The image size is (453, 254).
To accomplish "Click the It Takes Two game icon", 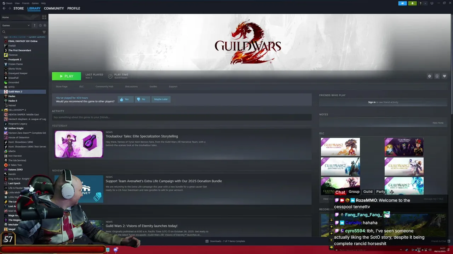I will point(6,165).
